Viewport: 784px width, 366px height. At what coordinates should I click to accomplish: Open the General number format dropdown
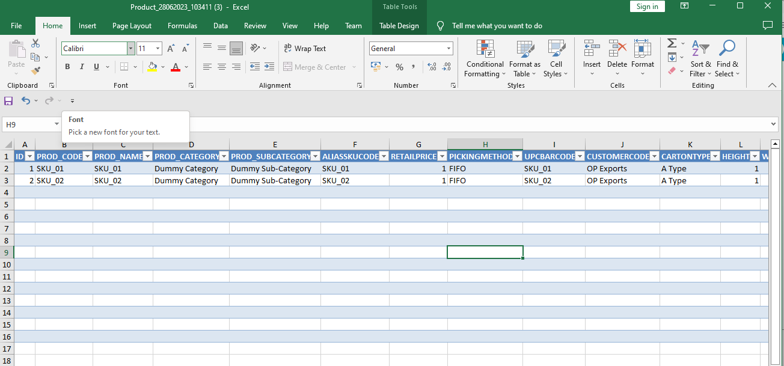[449, 49]
